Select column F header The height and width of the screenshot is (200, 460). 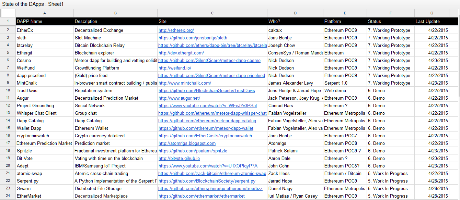click(391, 13)
